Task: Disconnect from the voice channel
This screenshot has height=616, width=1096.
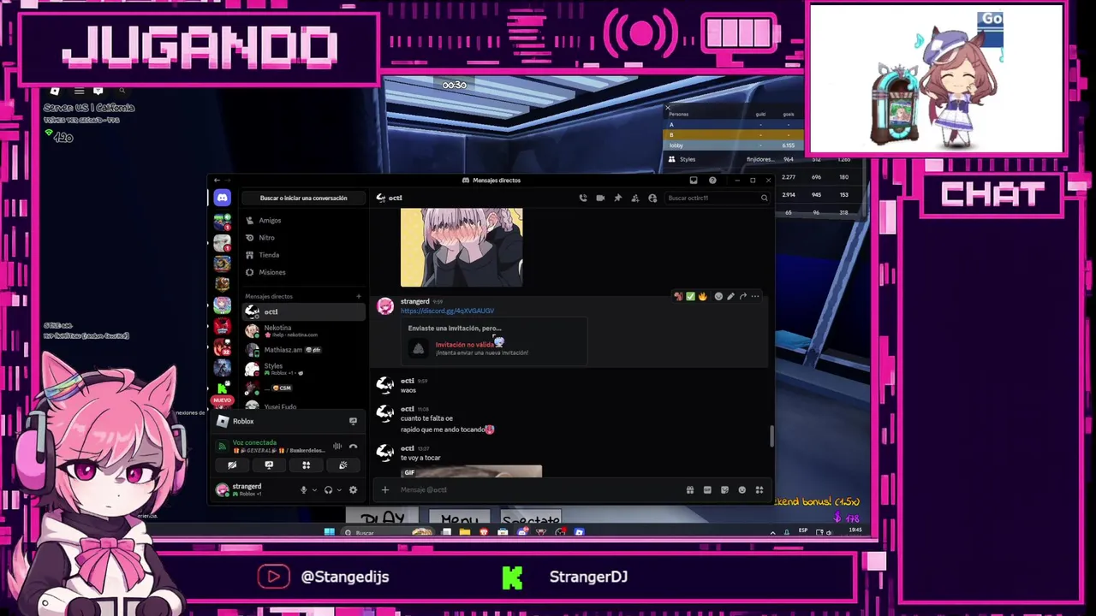Action: 353,446
